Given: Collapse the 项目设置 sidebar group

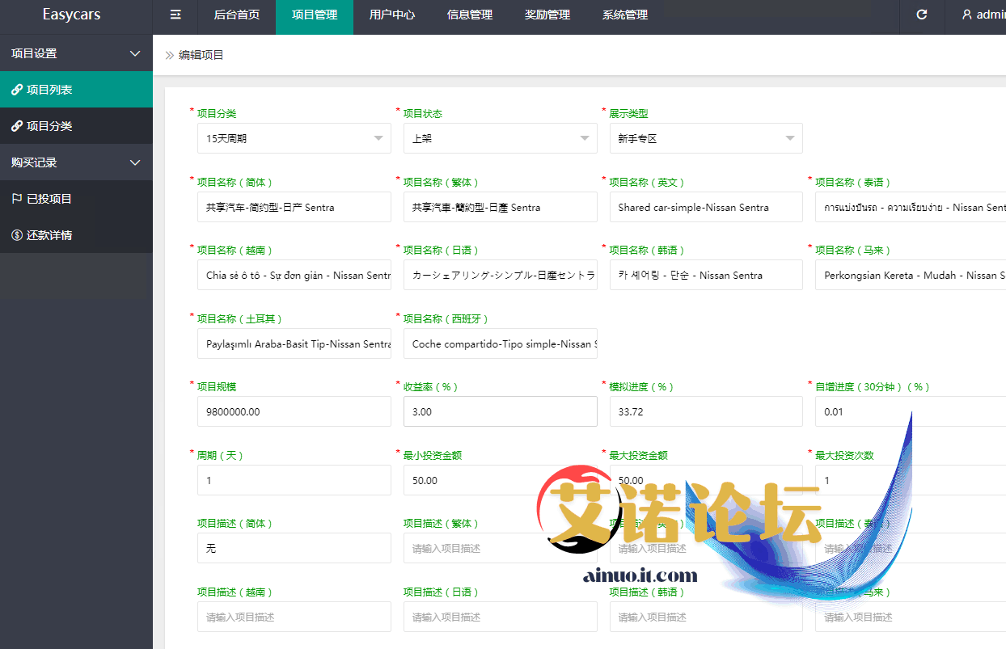Looking at the screenshot, I should tap(76, 53).
